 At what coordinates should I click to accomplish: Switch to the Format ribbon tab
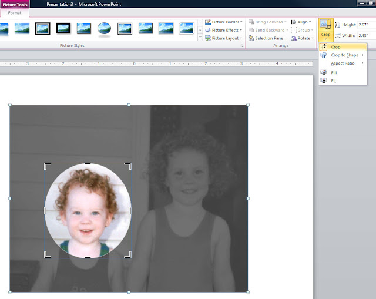coord(15,12)
